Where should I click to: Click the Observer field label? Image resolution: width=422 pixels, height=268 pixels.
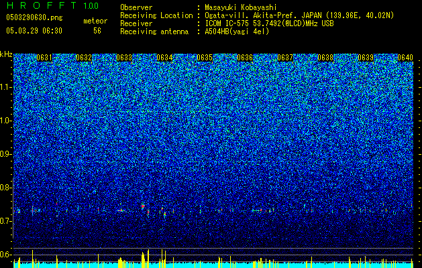tap(136, 8)
